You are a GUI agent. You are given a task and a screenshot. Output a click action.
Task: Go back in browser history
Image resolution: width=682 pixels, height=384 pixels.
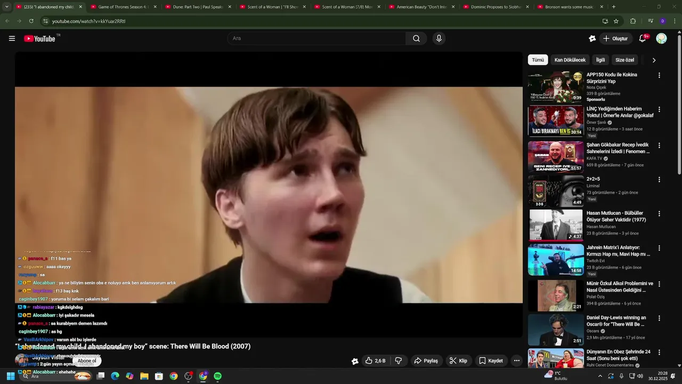coord(7,21)
